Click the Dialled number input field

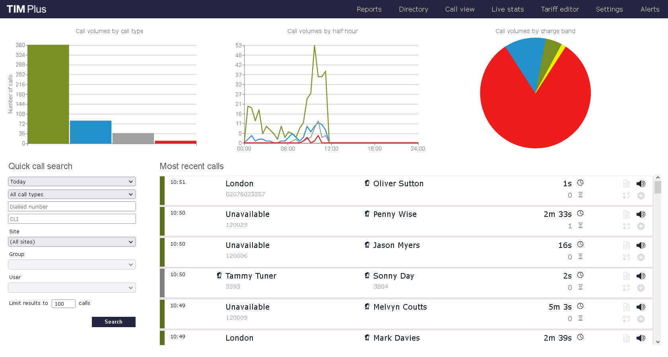(72, 207)
